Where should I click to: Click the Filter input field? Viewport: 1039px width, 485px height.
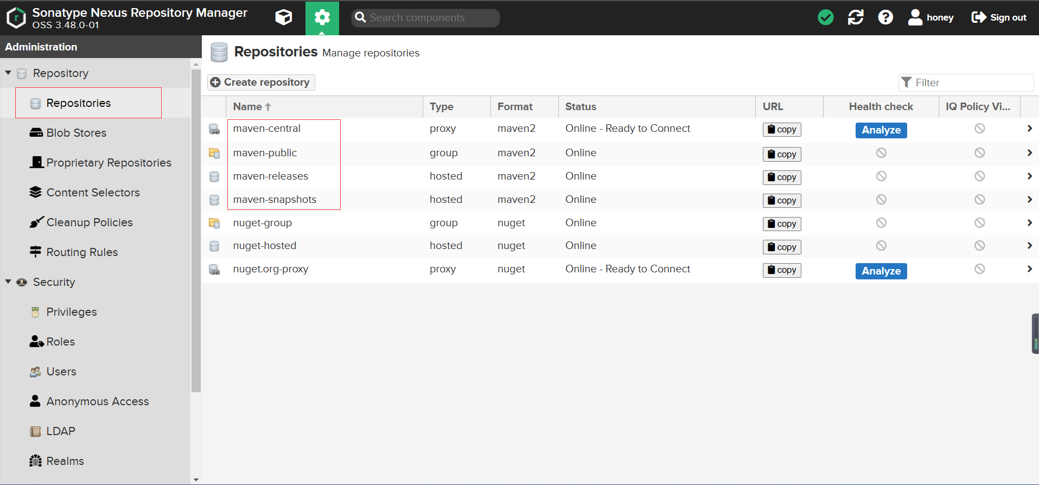[966, 82]
